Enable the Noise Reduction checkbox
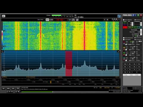 pos(124,38)
